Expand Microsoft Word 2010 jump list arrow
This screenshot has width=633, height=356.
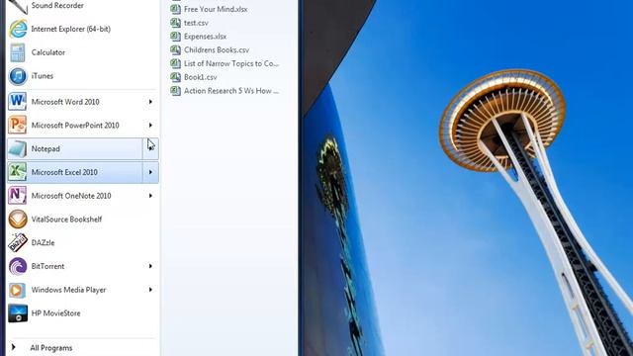click(x=150, y=102)
